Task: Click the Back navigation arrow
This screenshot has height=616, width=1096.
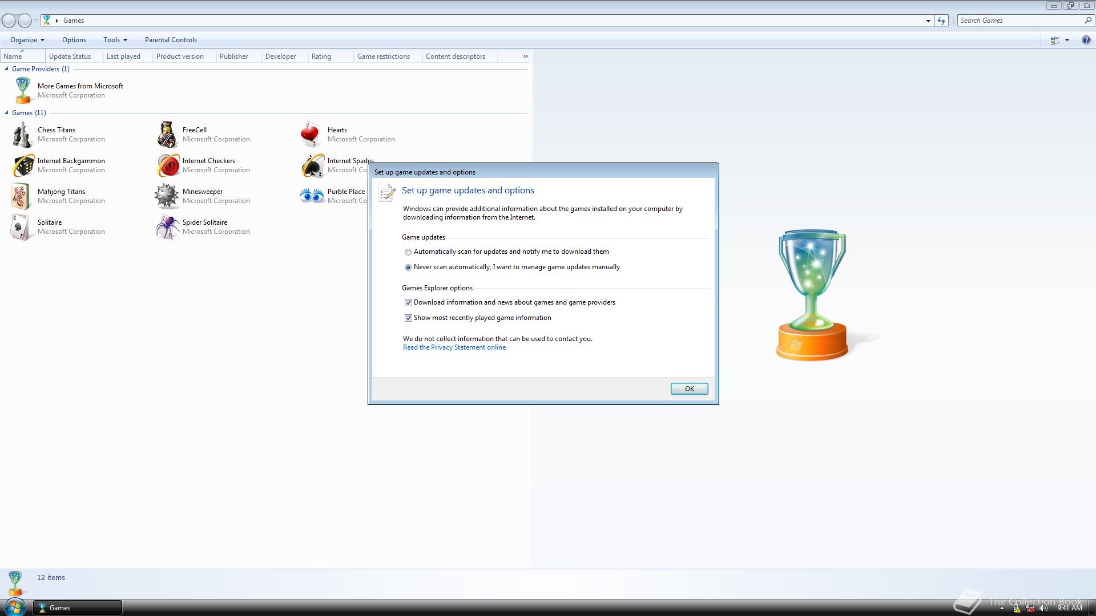Action: pyautogui.click(x=9, y=21)
